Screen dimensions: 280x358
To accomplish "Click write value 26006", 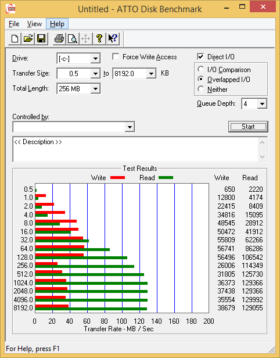I will tap(226, 266).
